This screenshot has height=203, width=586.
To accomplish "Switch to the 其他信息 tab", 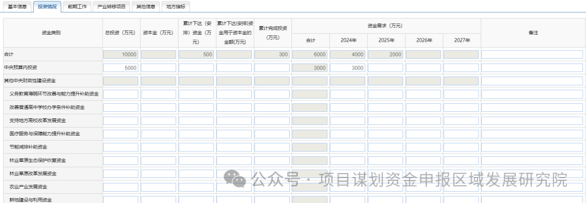I will pyautogui.click(x=146, y=7).
